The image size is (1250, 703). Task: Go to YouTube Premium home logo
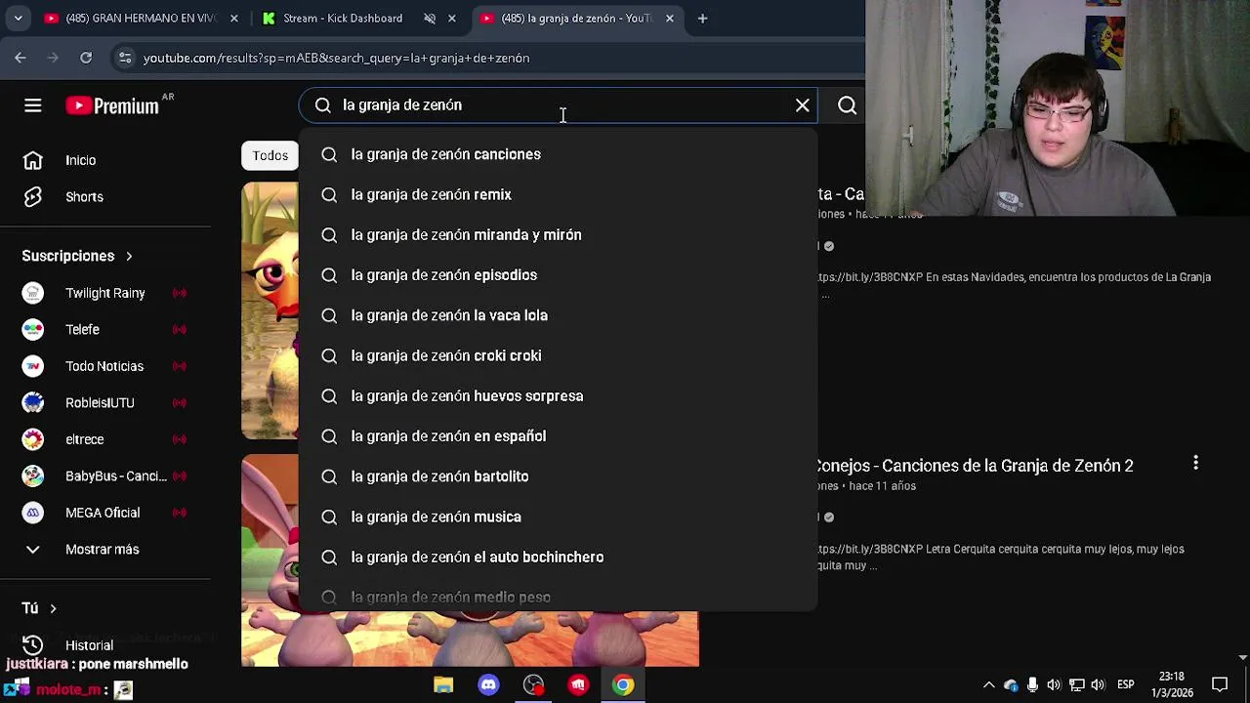coord(112,105)
